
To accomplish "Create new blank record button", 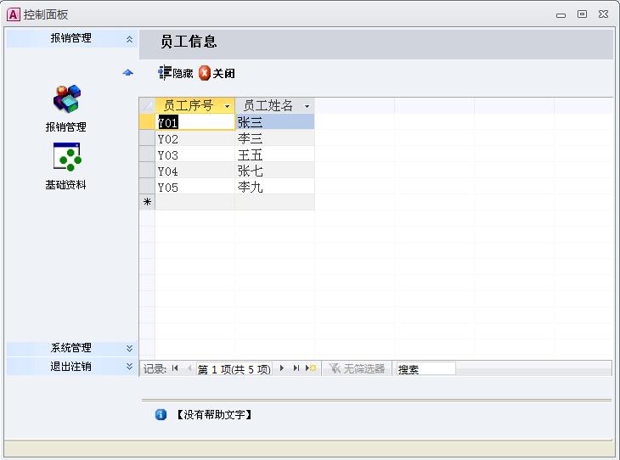I will (x=311, y=368).
